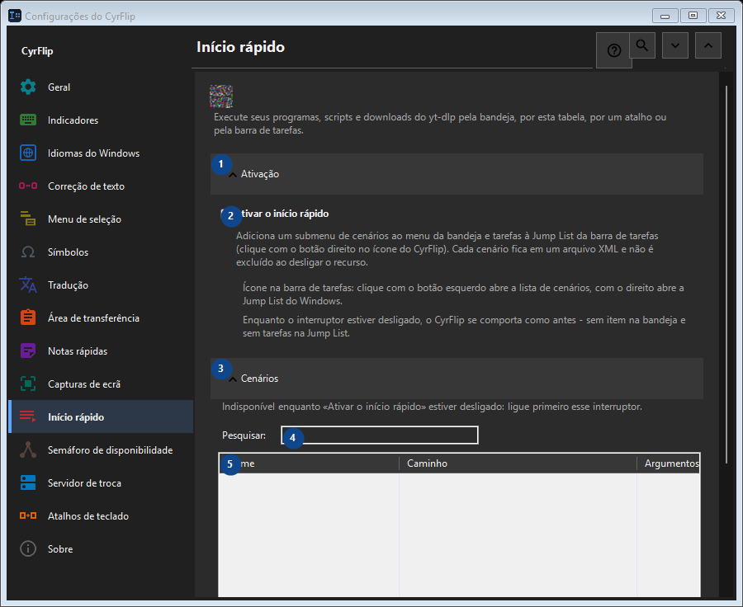743x607 pixels.
Task: Click the Pesquisar: label
Action: tap(244, 435)
